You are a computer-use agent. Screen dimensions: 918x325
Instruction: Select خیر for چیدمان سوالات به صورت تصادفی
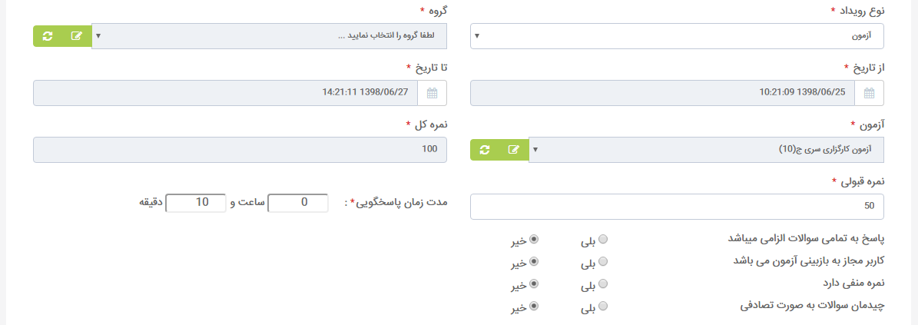[x=533, y=306]
